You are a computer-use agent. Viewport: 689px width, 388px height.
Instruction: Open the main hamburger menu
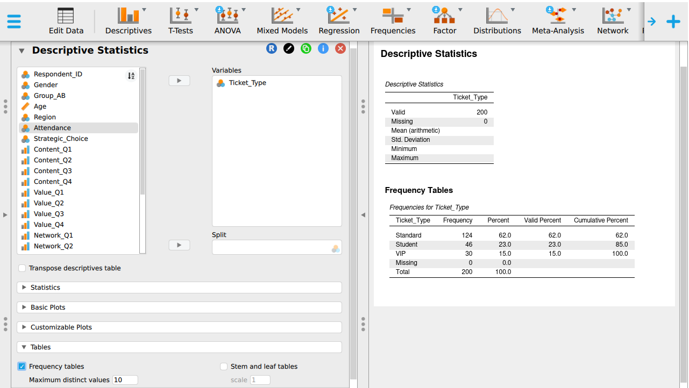click(14, 21)
